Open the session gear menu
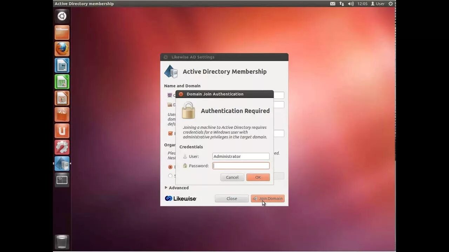The image size is (449, 252). click(390, 3)
